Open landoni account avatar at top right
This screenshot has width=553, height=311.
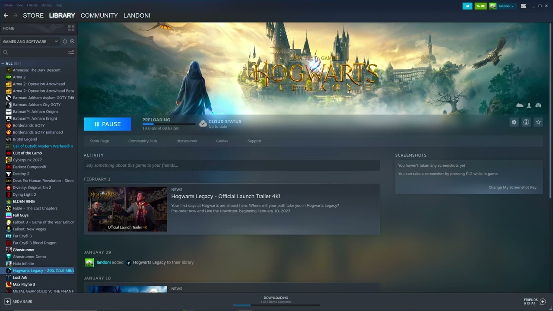(493, 6)
